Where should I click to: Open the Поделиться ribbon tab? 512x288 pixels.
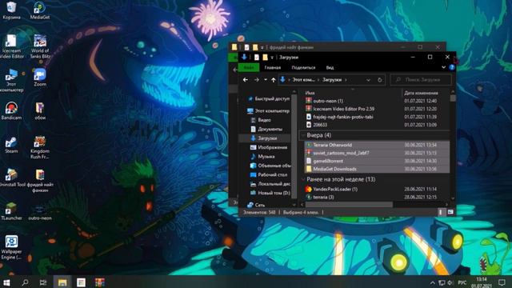coord(303,67)
